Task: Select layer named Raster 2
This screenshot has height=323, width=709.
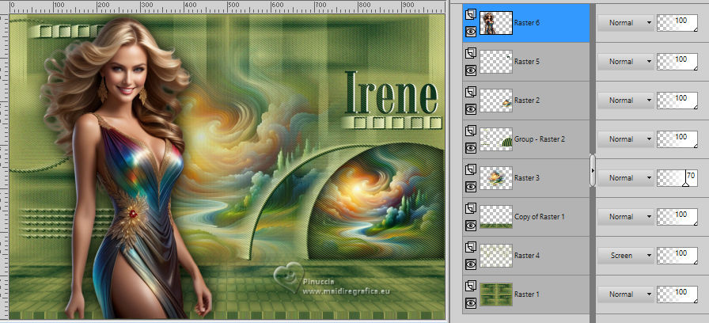Action: point(527,101)
